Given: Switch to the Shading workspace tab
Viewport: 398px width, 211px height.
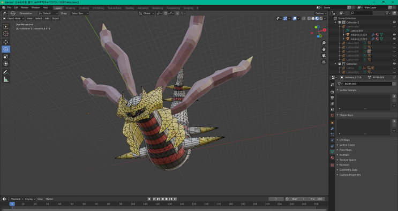Looking at the screenshot, I should click(x=129, y=8).
